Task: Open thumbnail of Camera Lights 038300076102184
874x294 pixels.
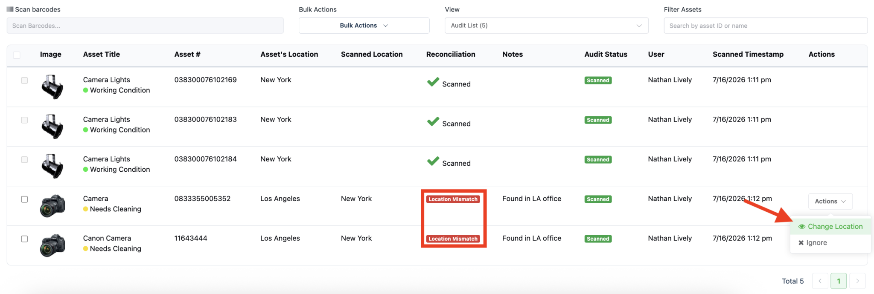Action: [x=52, y=166]
